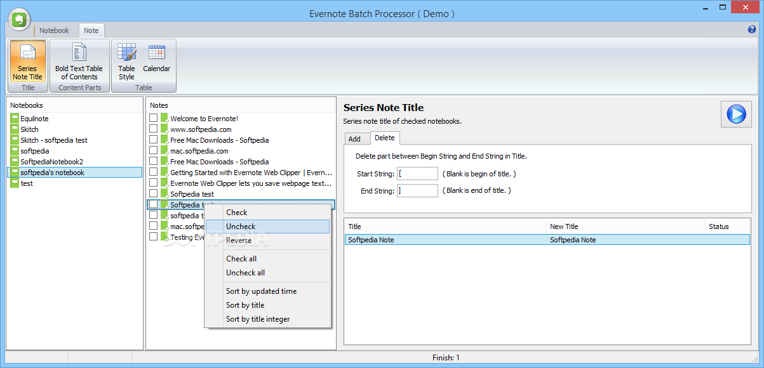This screenshot has height=368, width=764.
Task: Click the Start String input field
Action: coord(417,174)
